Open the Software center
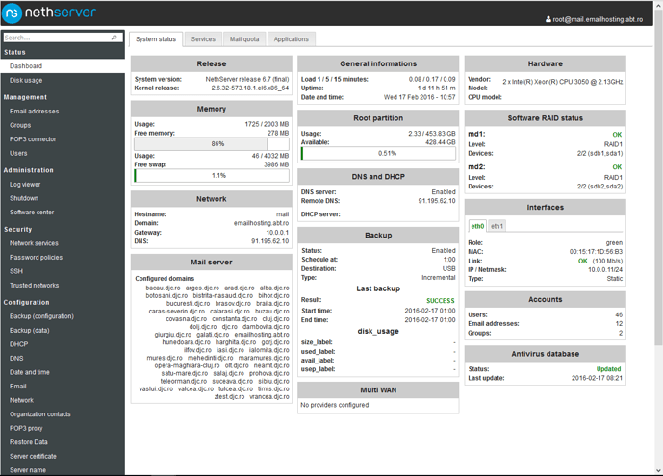This screenshot has height=476, width=663. (32, 213)
